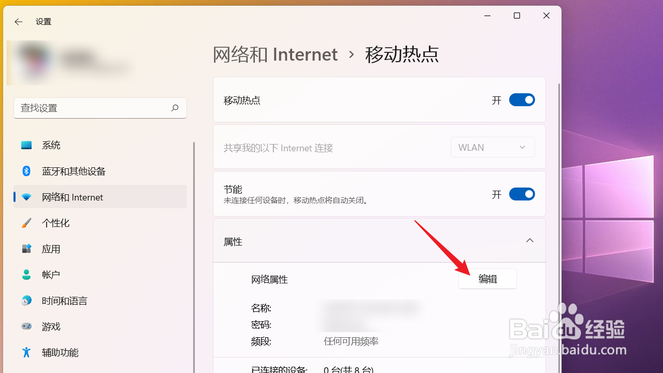The image size is (663, 373).
Task: Select the 辅助功能 sidebar icon
Action: tap(26, 352)
